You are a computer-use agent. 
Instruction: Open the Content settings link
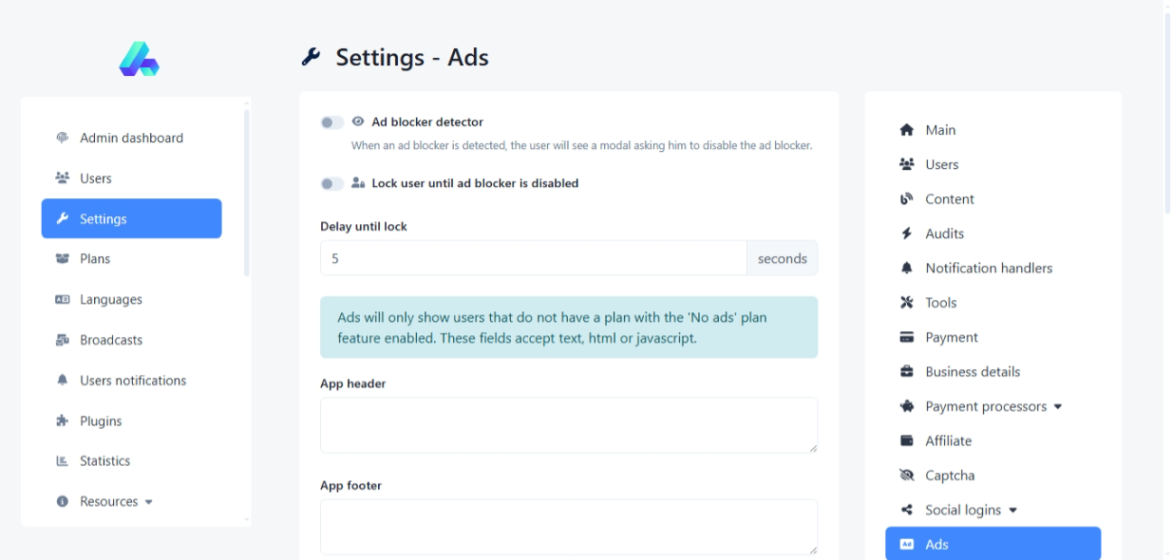(950, 199)
